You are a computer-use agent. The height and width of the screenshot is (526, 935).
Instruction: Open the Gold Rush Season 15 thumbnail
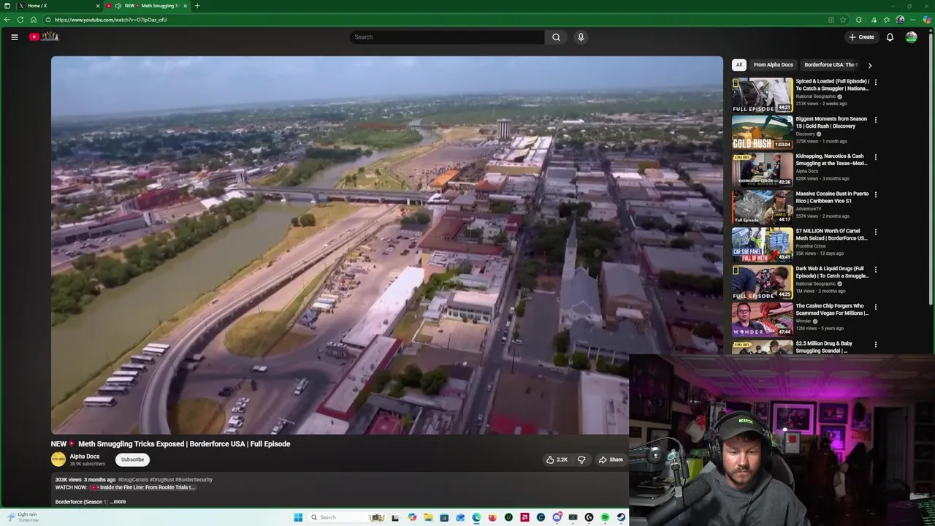763,132
